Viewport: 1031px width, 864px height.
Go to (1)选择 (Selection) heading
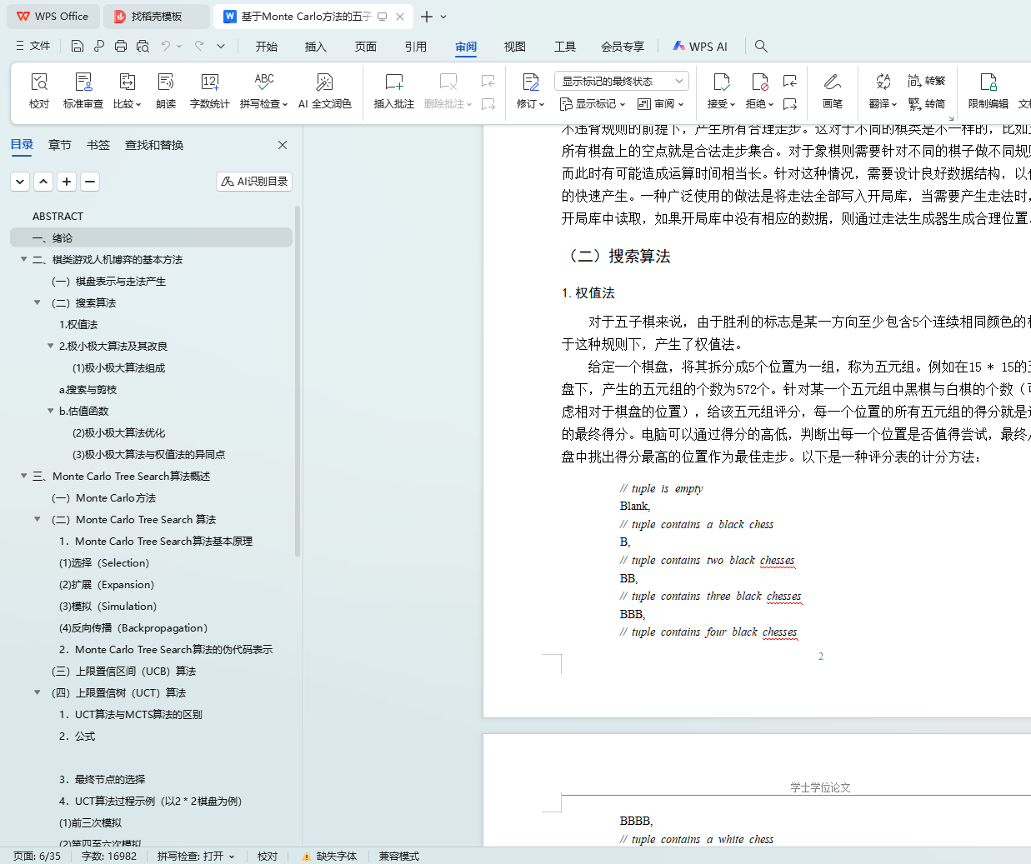pyautogui.click(x=104, y=562)
